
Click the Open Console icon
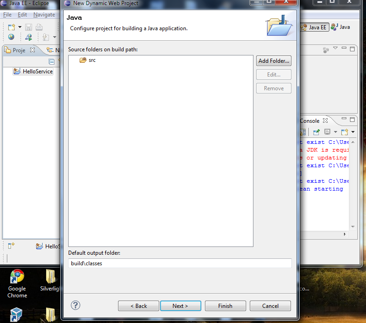click(344, 132)
